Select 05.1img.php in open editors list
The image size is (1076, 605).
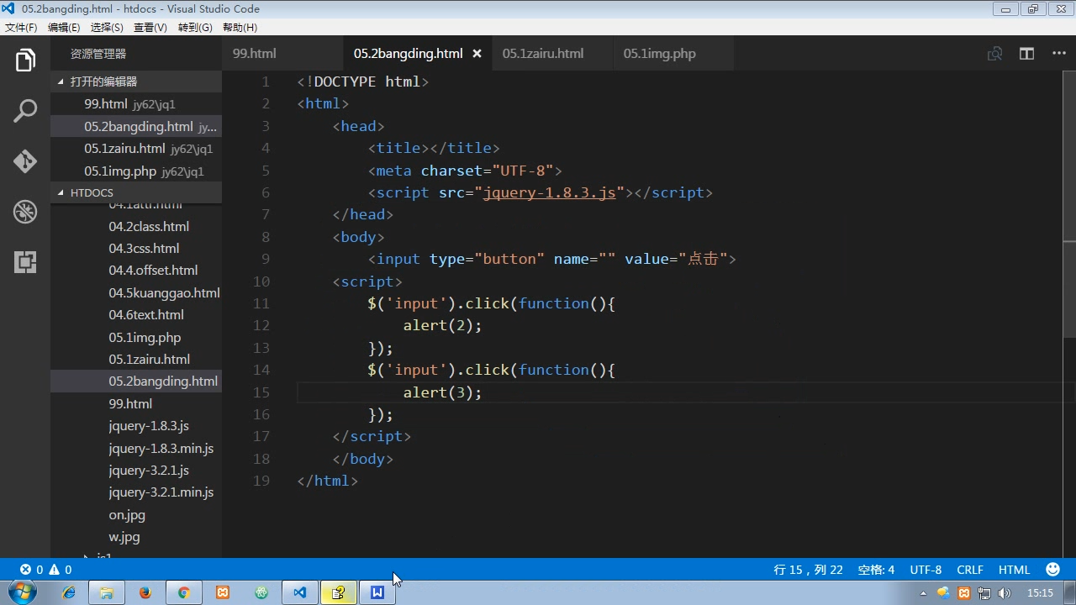click(136, 171)
